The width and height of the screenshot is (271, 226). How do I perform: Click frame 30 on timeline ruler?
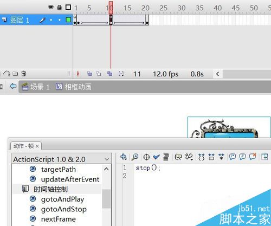(x=182, y=8)
